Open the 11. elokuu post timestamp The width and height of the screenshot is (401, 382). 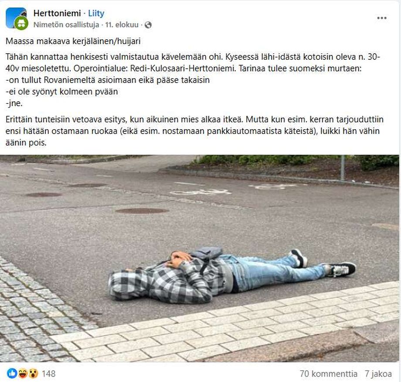[x=122, y=25]
